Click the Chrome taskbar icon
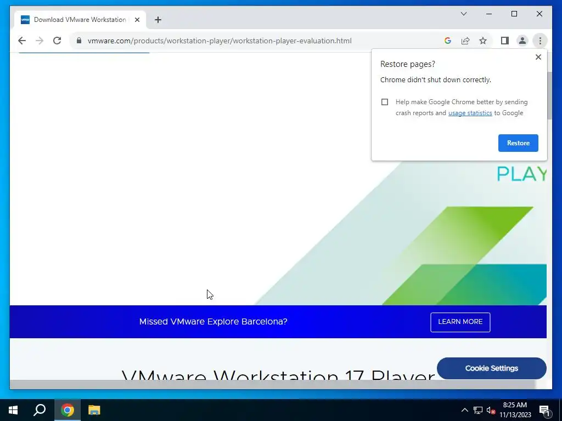The image size is (562, 421). tap(68, 410)
